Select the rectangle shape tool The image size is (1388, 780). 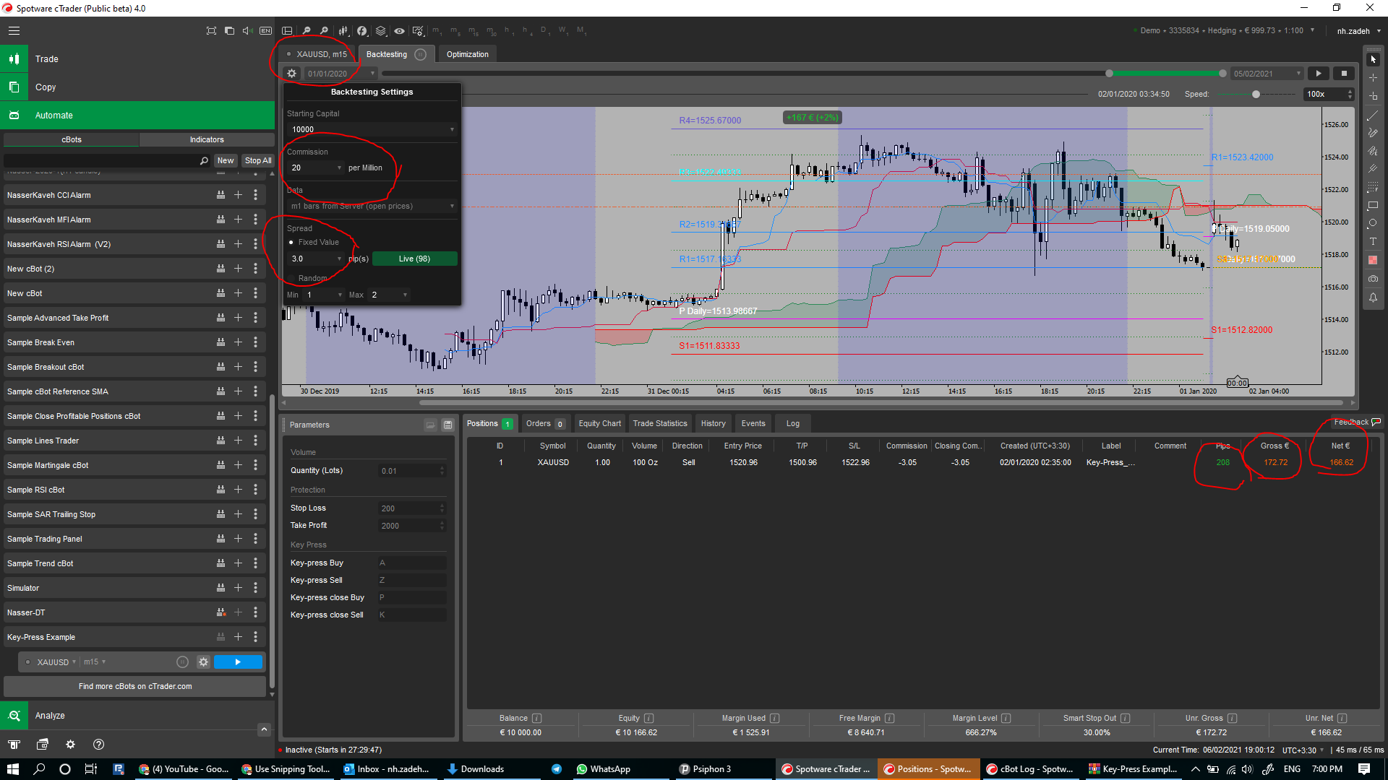point(1373,206)
